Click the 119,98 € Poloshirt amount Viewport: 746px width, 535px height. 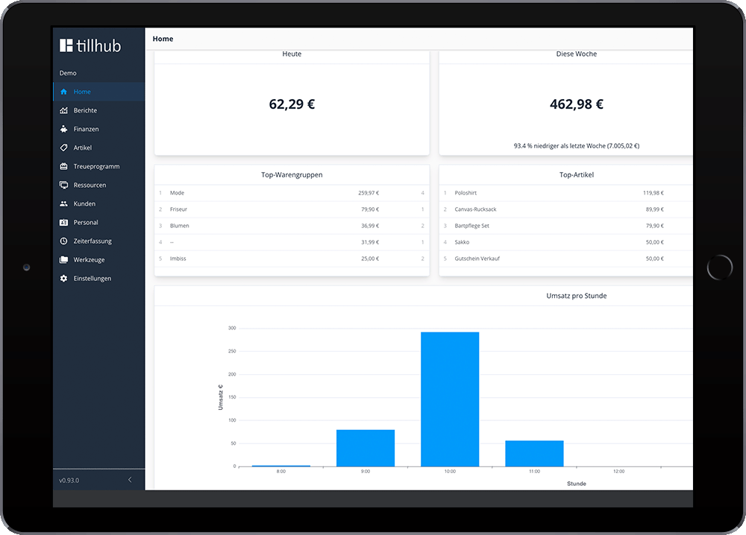click(x=653, y=193)
